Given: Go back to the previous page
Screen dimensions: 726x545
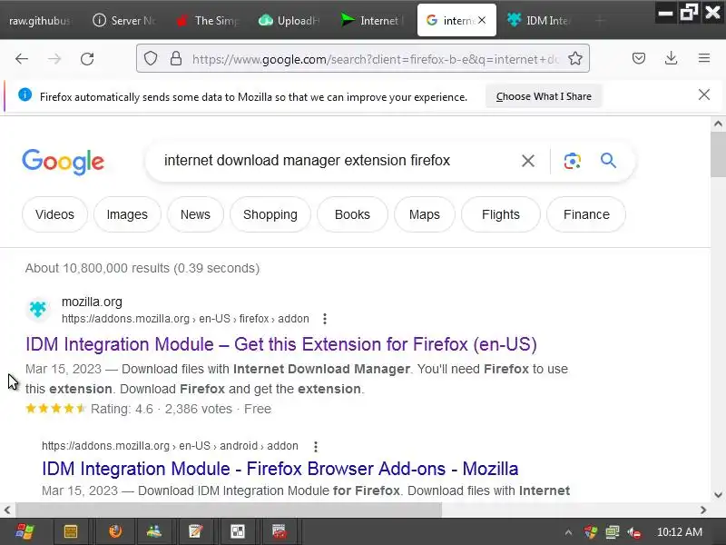Looking at the screenshot, I should point(22,59).
